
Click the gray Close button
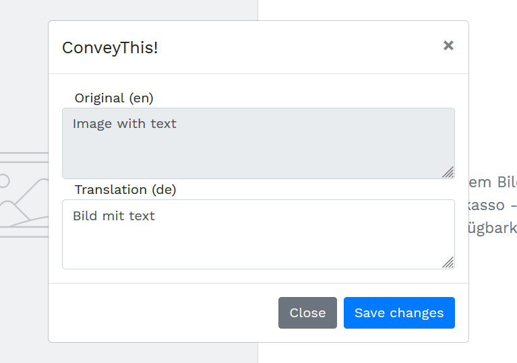pyautogui.click(x=307, y=312)
